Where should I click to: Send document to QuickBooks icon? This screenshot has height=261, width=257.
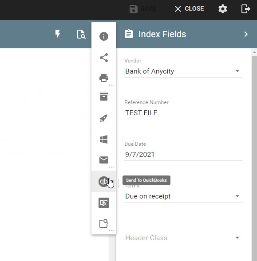tap(103, 181)
